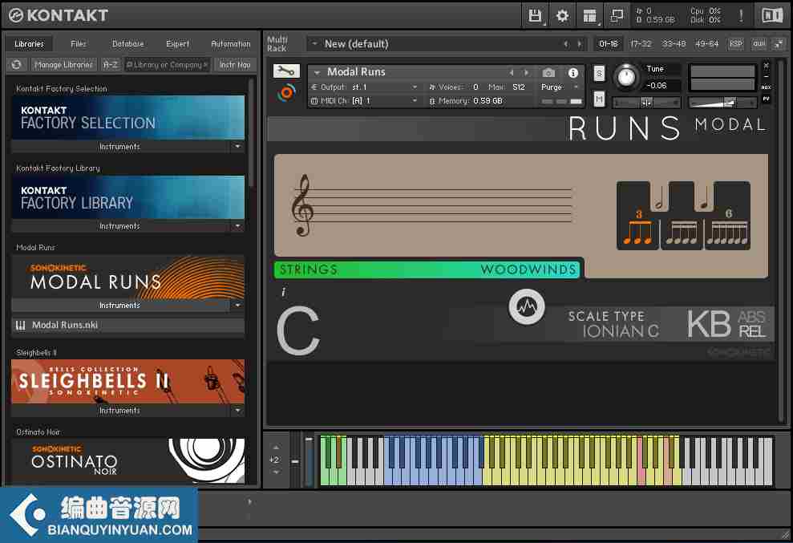The height and width of the screenshot is (543, 793).
Task: Open the New (default) multi dropdown
Action: (314, 44)
